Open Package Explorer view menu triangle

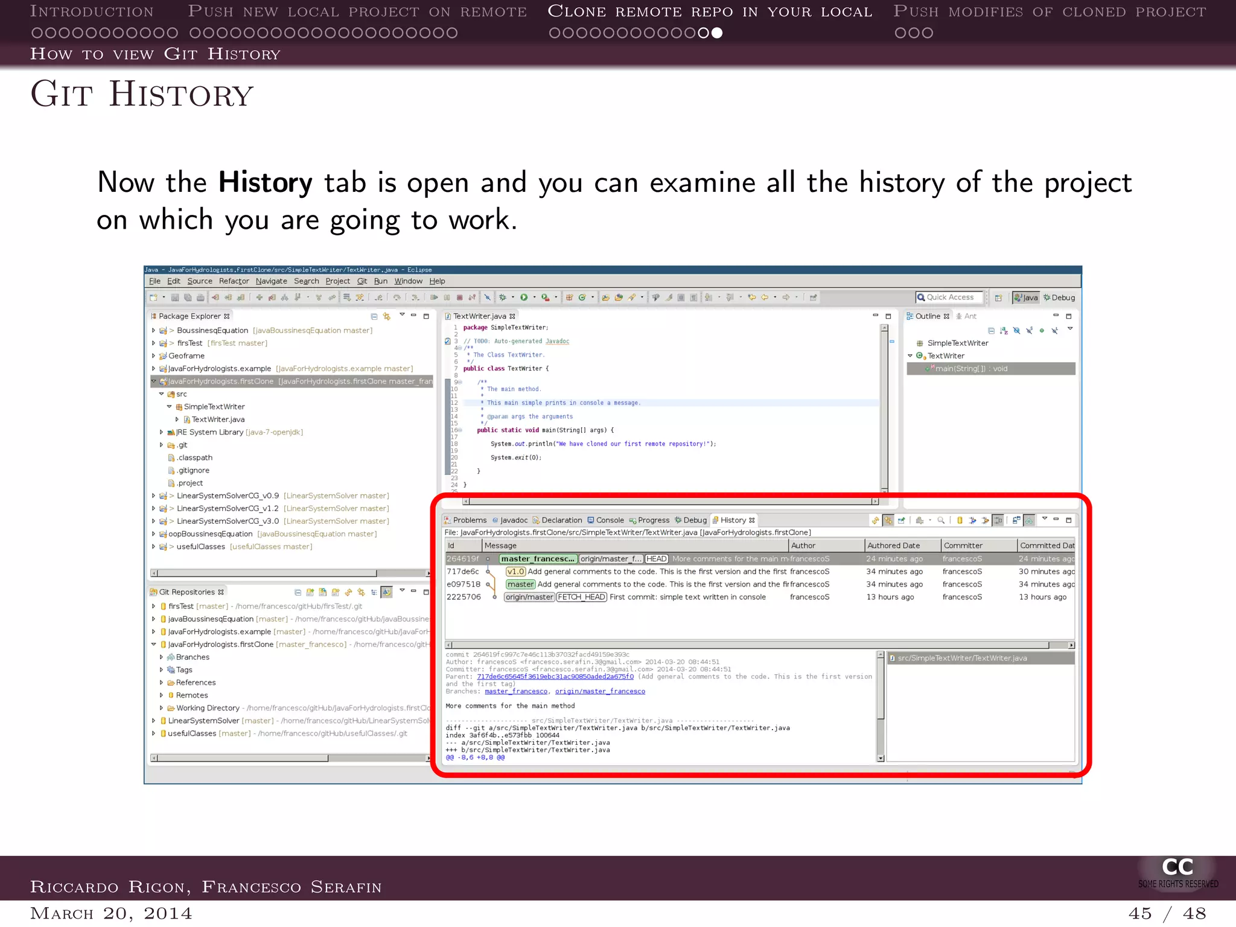coord(402,315)
